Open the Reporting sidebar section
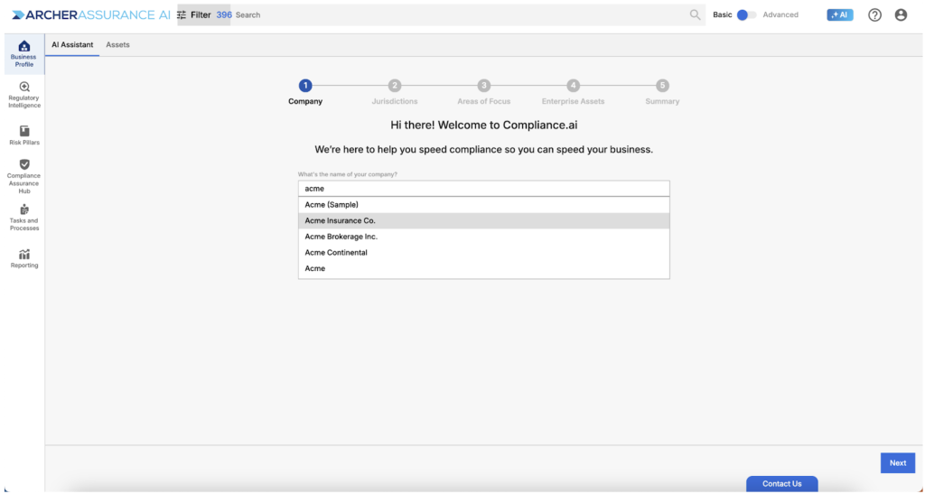The height and width of the screenshot is (494, 925). (24, 258)
